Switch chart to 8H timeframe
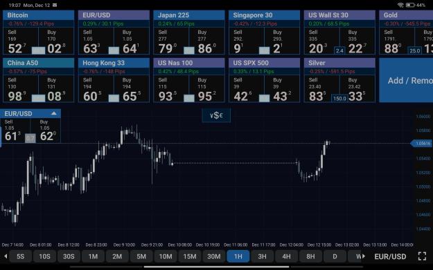The image size is (433, 270). tap(310, 256)
